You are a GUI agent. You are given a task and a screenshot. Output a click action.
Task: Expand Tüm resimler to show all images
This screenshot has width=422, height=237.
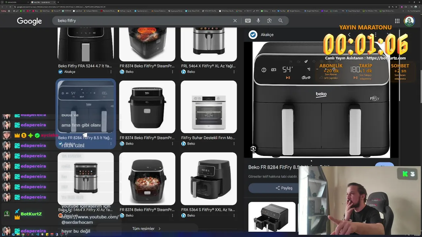146,228
